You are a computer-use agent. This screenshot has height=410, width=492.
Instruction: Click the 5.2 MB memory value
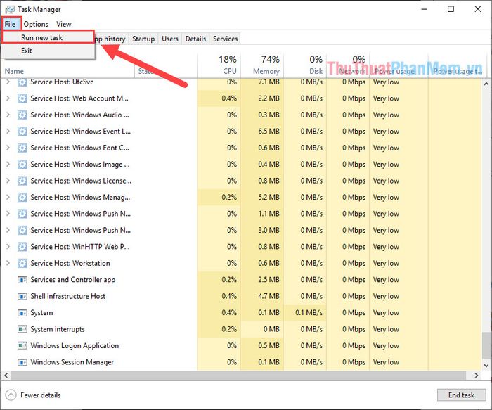268,198
